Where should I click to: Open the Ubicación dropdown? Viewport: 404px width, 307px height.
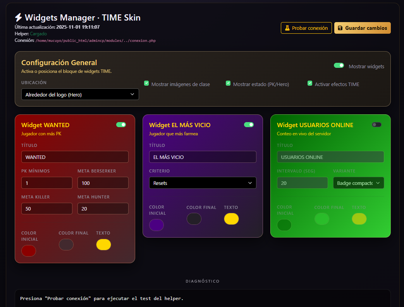tap(80, 94)
